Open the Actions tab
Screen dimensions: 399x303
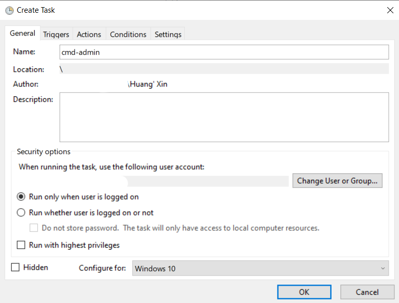point(89,34)
